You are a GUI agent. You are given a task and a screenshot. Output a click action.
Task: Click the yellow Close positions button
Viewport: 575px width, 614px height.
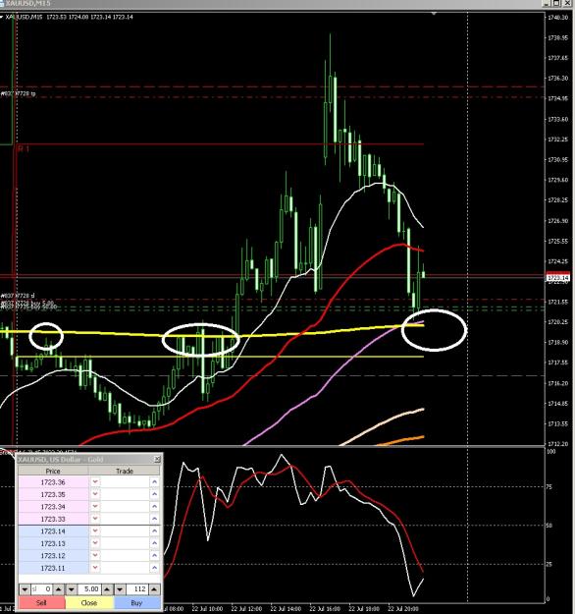tap(89, 602)
